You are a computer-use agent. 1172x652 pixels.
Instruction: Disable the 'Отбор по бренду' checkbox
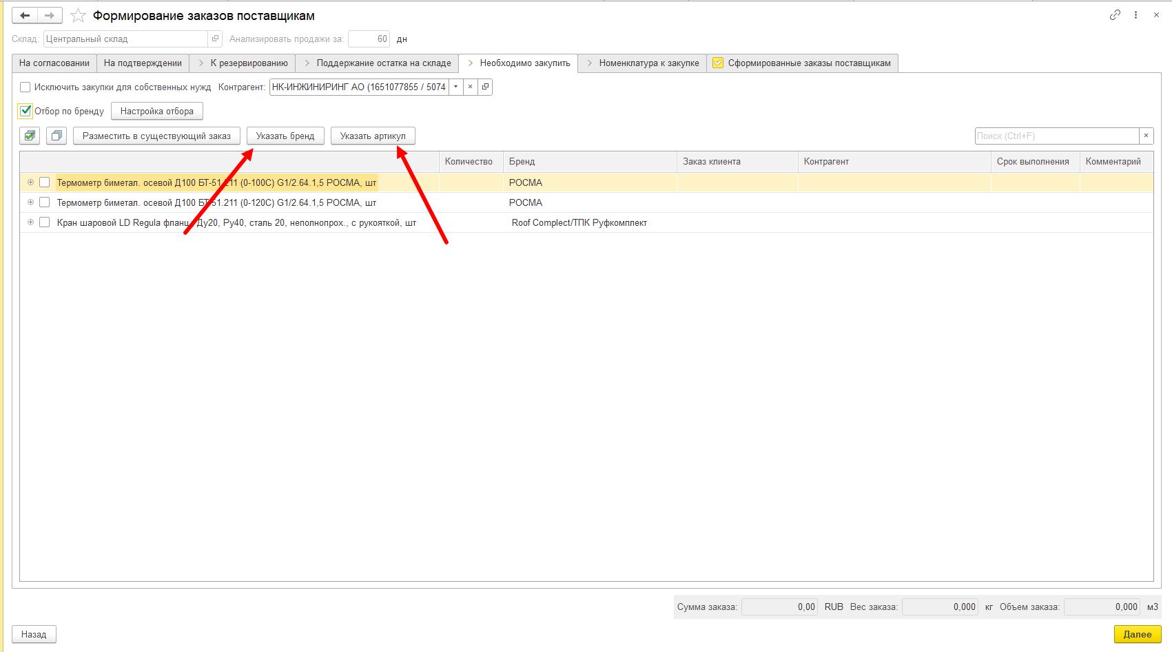(x=25, y=111)
